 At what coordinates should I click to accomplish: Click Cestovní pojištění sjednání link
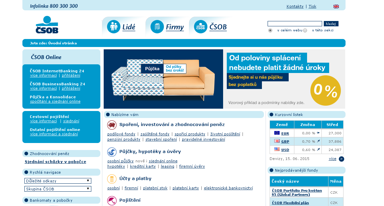(71, 121)
